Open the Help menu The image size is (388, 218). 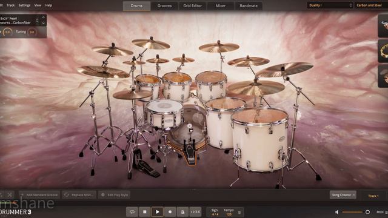tap(48, 5)
